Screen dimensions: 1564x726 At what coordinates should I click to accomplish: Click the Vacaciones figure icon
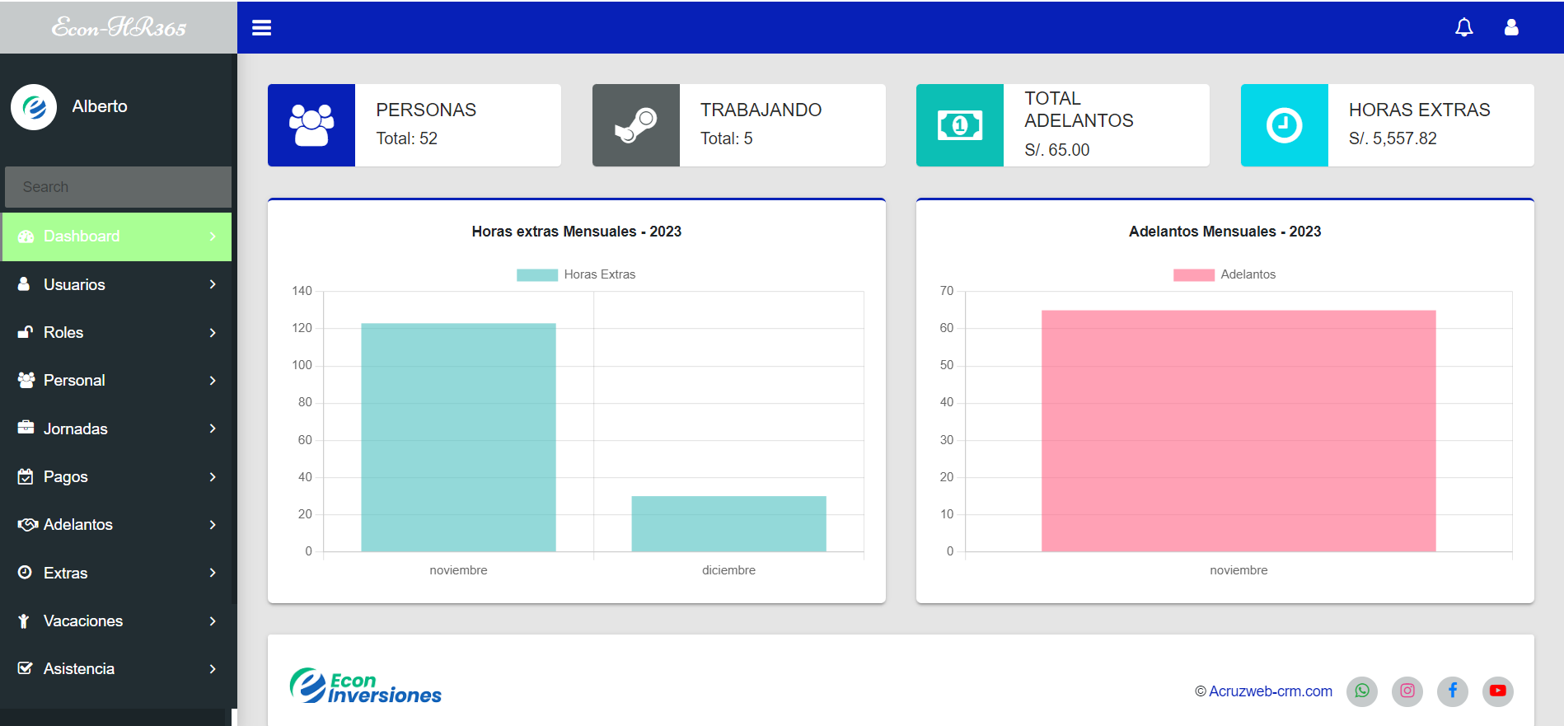coord(24,621)
